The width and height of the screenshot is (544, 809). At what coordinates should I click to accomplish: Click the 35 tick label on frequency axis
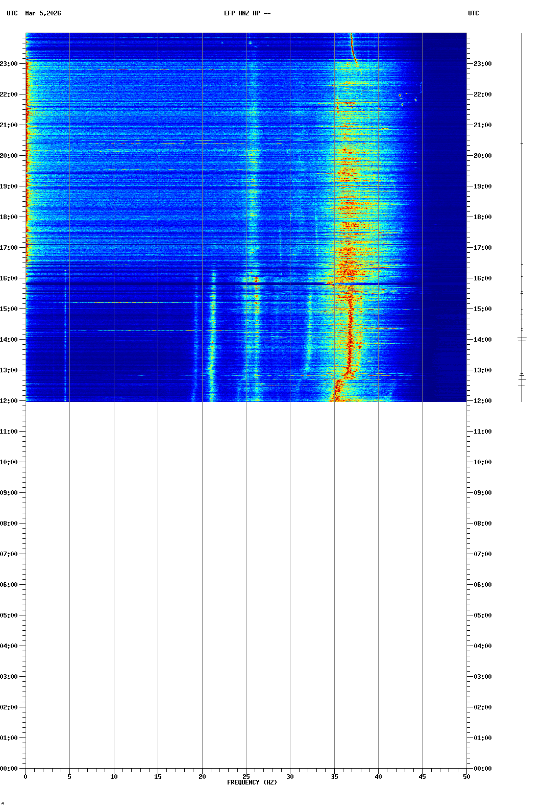click(334, 777)
